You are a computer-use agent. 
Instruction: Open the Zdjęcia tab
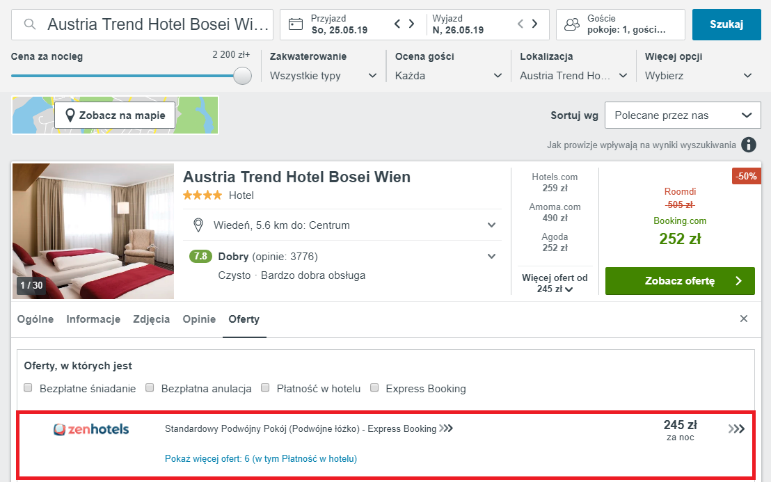coord(152,319)
